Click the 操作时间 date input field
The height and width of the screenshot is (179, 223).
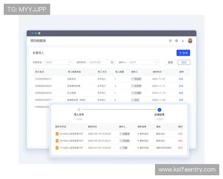tap(101, 62)
